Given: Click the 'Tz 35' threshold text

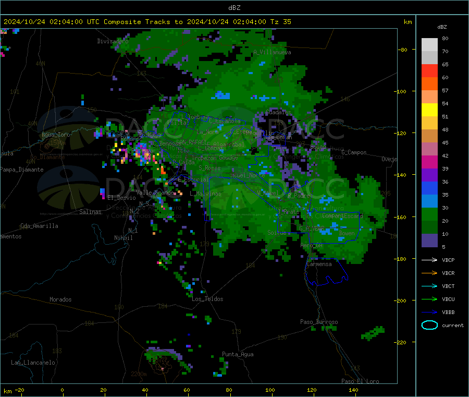Looking at the screenshot, I should coord(280,22).
